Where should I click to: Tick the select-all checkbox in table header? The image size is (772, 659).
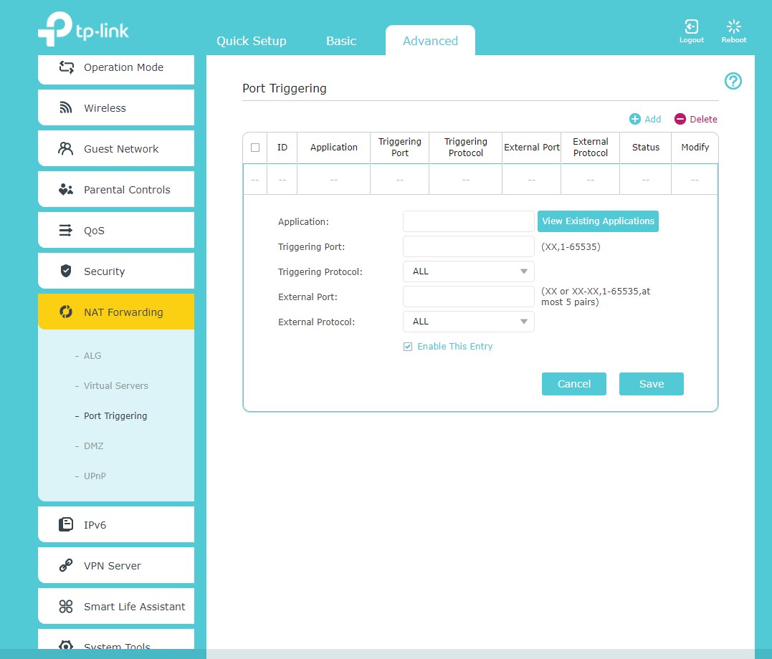pyautogui.click(x=255, y=147)
